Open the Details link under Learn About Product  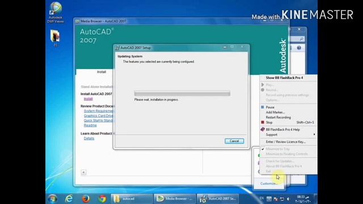(x=89, y=138)
